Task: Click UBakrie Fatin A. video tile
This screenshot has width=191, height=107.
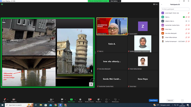Action: (112, 26)
